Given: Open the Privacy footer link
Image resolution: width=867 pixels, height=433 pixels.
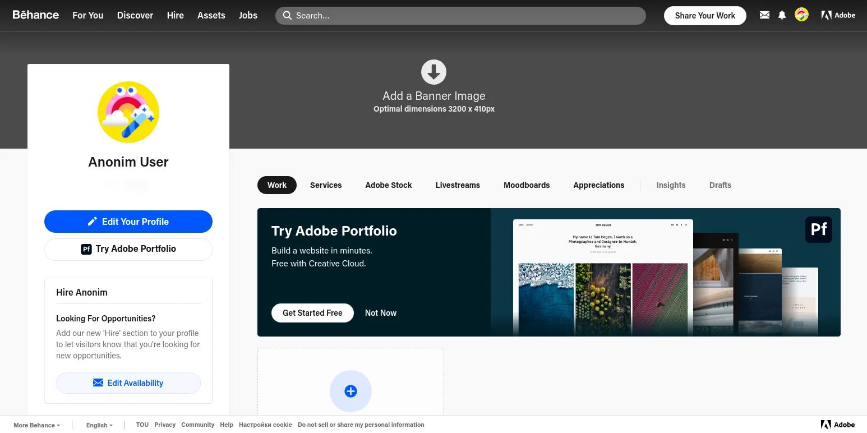Looking at the screenshot, I should (x=165, y=425).
